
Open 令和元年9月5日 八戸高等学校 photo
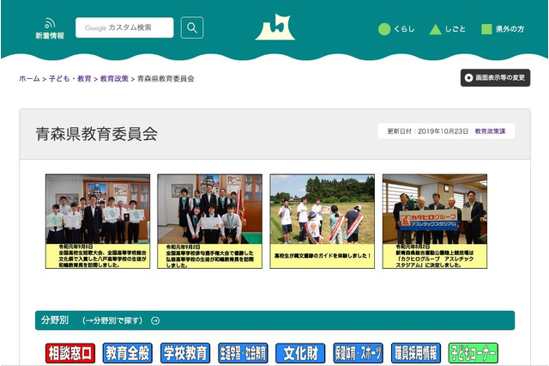[98, 221]
